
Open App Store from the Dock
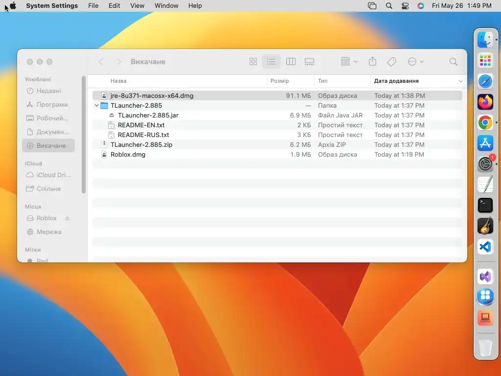485,143
